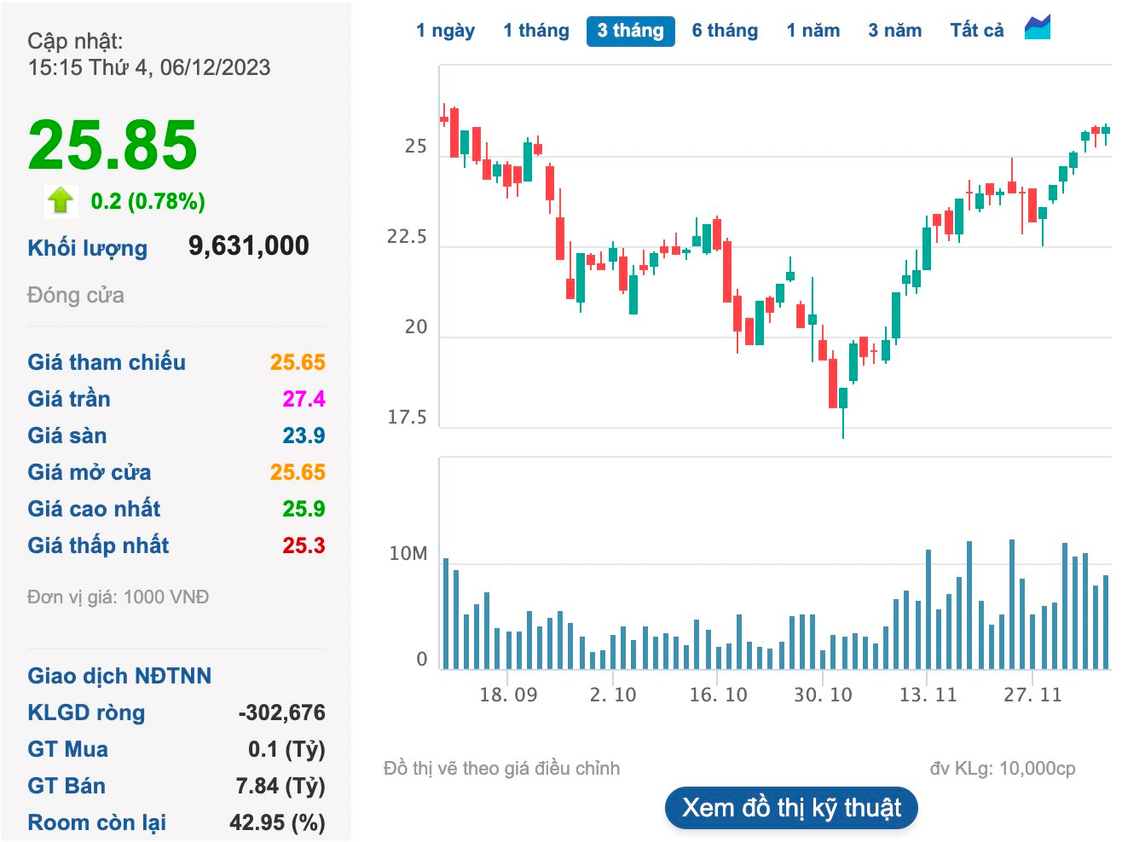1122x842 pixels.
Task: Click the KLGD ròng value -302,676
Action: (282, 712)
